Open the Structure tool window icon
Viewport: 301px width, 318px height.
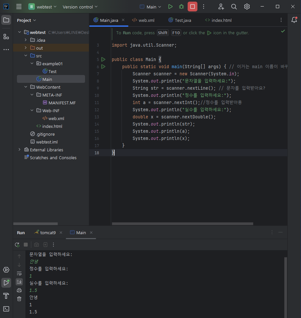[6, 37]
